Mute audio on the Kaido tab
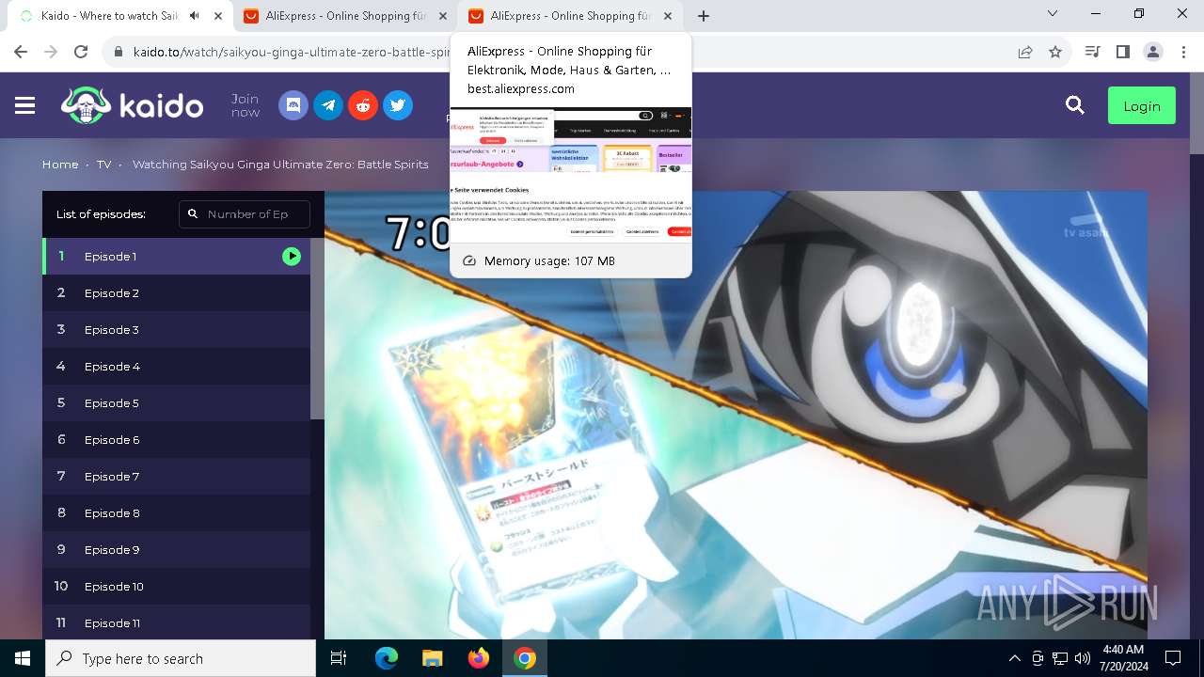Screen dimensions: 1204x677 click(x=195, y=16)
